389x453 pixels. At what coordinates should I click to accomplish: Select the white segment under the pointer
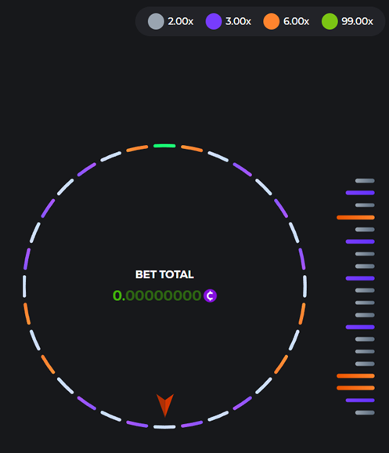coord(164,426)
